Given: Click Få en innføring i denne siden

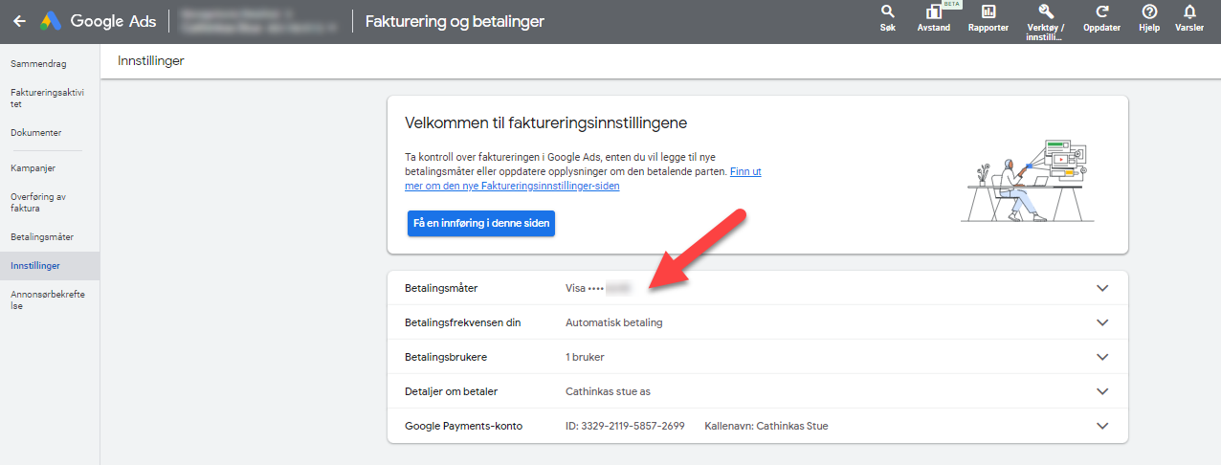Looking at the screenshot, I should tap(481, 223).
